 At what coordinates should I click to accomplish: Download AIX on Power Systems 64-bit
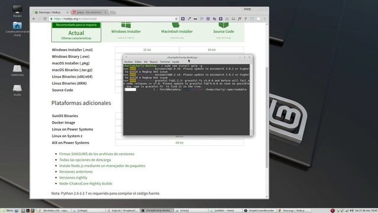tap(180, 143)
